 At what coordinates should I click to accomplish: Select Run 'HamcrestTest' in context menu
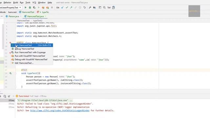click(32, 45)
